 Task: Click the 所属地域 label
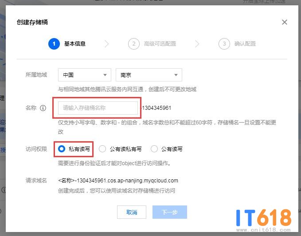(36, 74)
